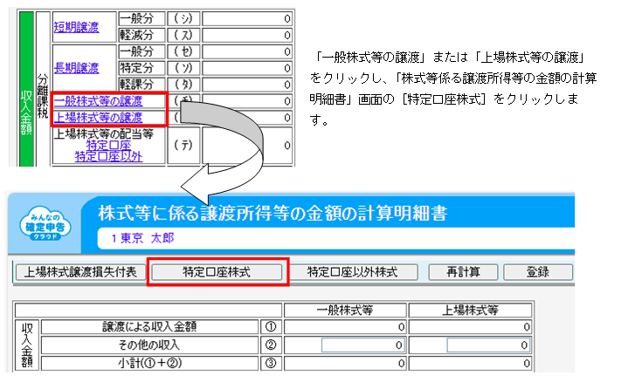This screenshot has width=628, height=382.
Task: Open the 短期譲渡 link
Action: [x=76, y=27]
